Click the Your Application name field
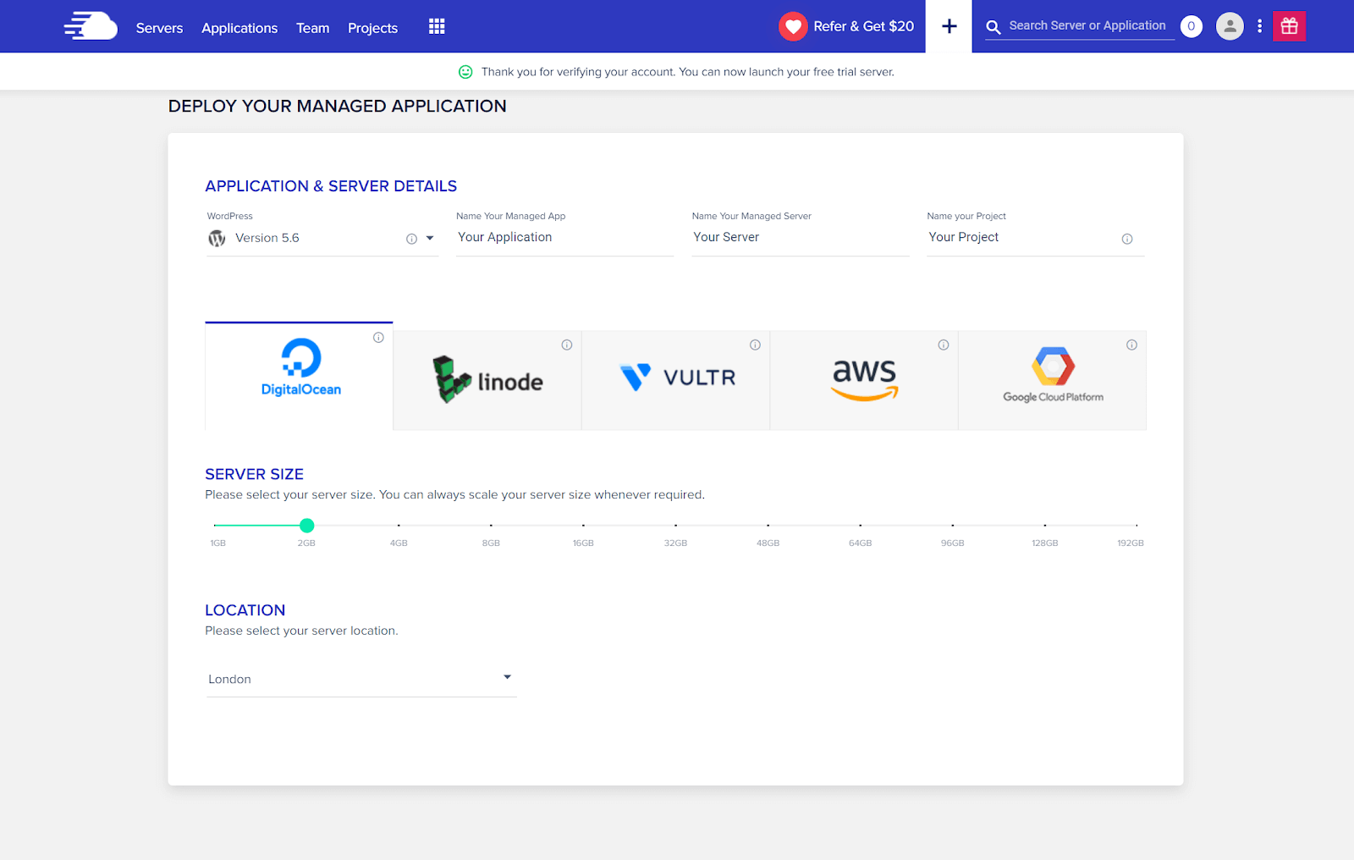This screenshot has width=1354, height=860. [x=564, y=238]
